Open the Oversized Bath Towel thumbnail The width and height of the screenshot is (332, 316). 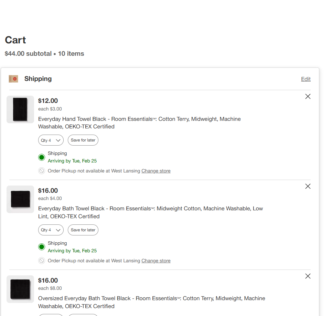click(x=20, y=289)
